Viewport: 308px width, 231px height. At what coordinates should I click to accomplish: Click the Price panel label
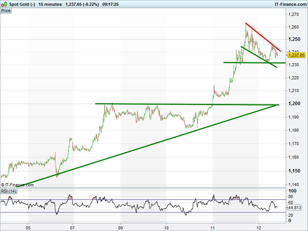click(x=6, y=11)
